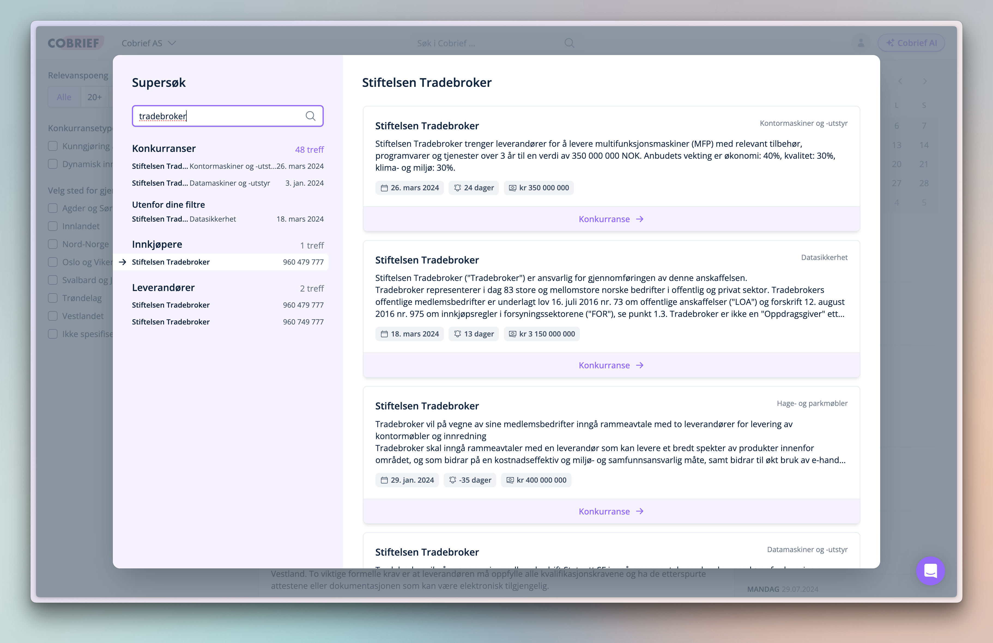This screenshot has height=643, width=993.
Task: Go to previous calendar month arrow
Action: 900,81
